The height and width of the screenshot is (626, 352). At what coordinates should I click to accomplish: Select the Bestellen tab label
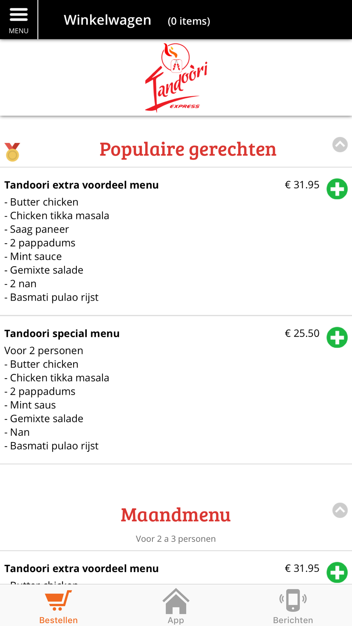58,620
